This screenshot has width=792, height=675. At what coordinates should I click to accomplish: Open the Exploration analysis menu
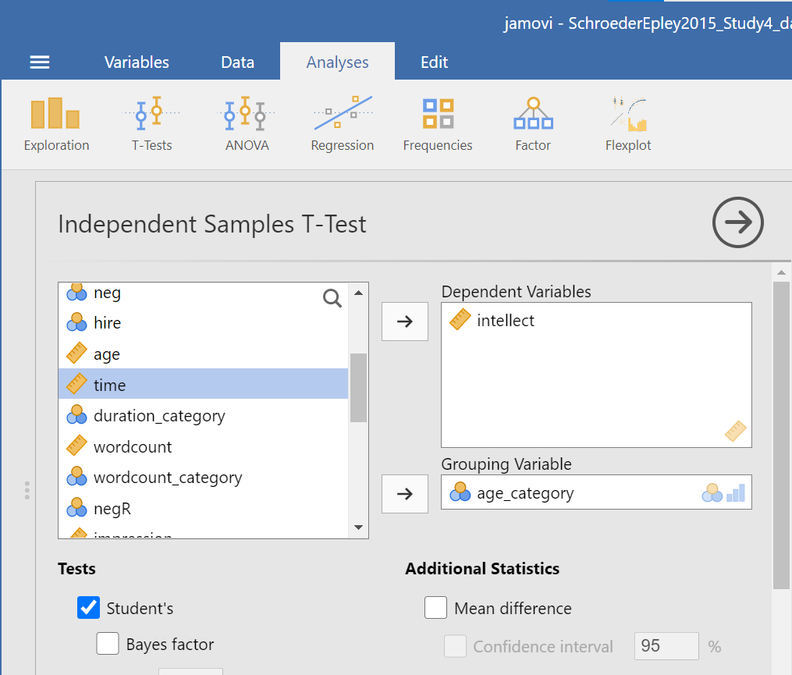point(56,125)
